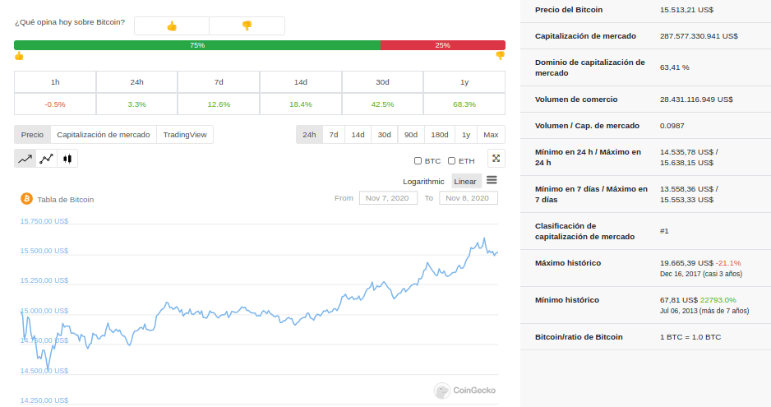Click the small thumbs up under green bar
The image size is (771, 407).
(x=19, y=56)
